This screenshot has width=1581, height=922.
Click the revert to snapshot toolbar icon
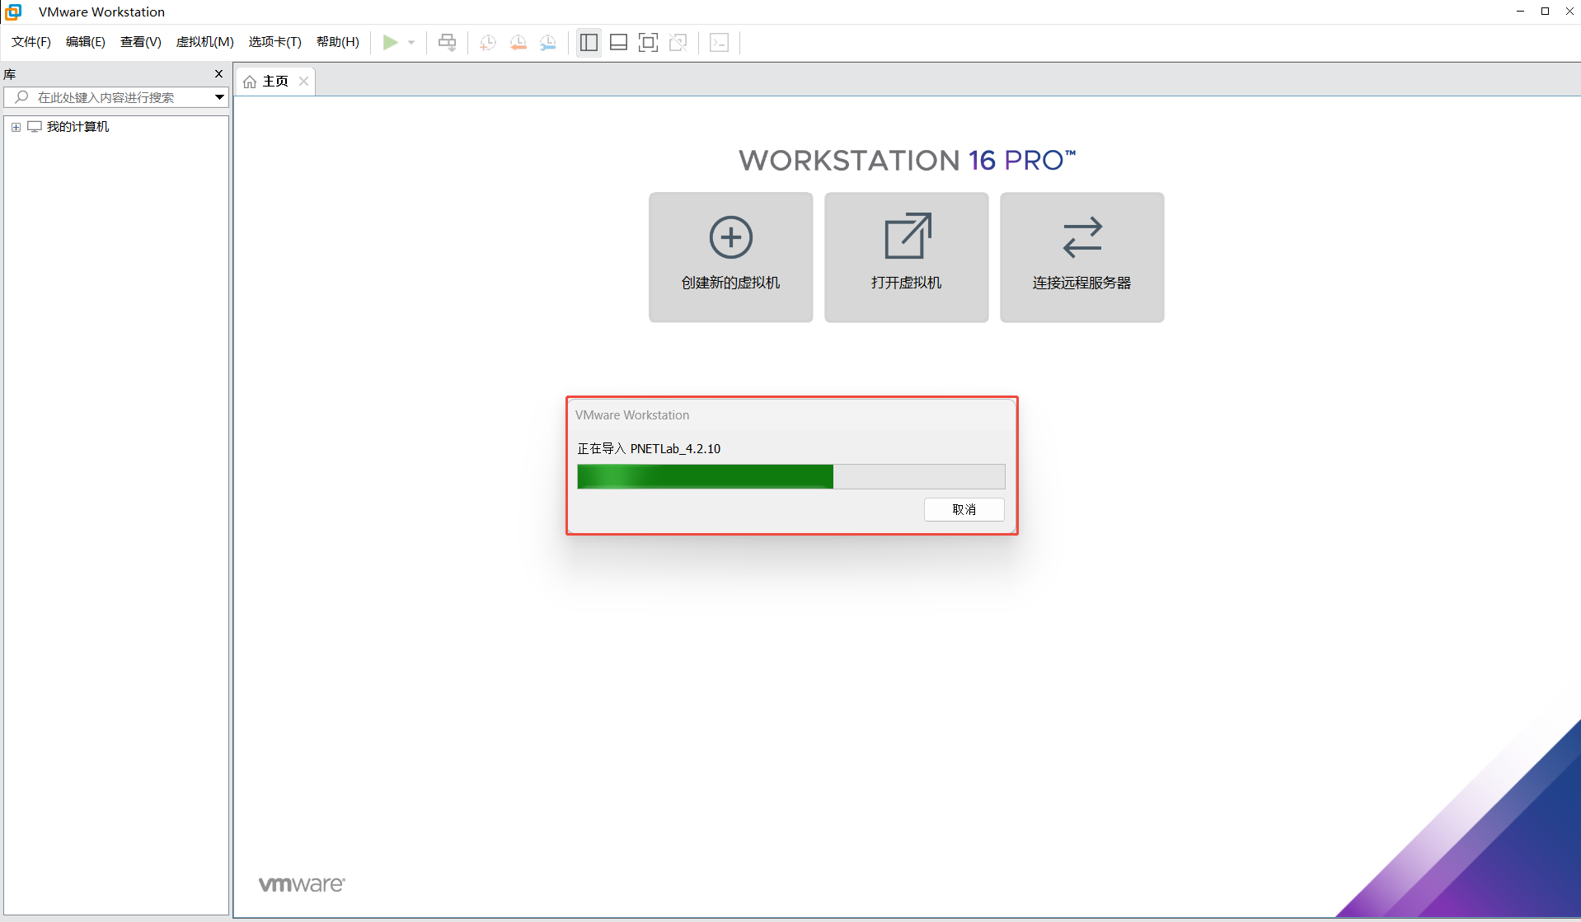point(518,42)
